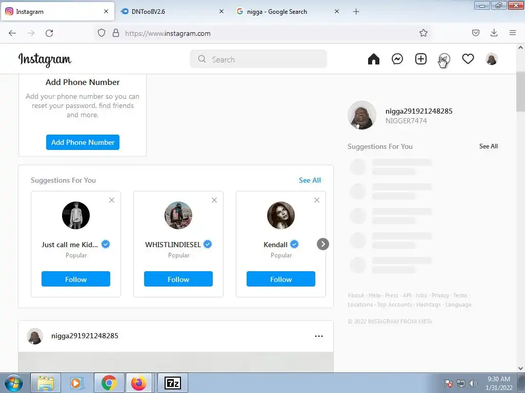Viewport: 525px width, 393px height.
Task: Follow Just call me Kid account
Action: click(76, 279)
